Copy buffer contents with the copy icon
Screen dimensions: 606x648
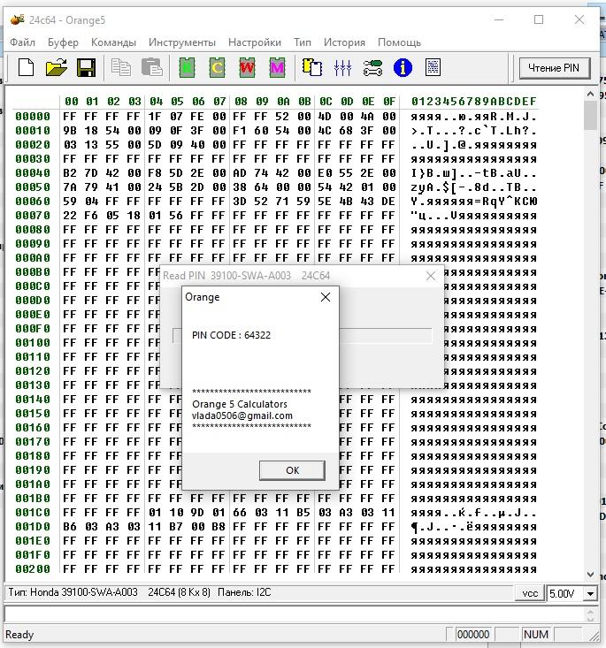[x=121, y=67]
